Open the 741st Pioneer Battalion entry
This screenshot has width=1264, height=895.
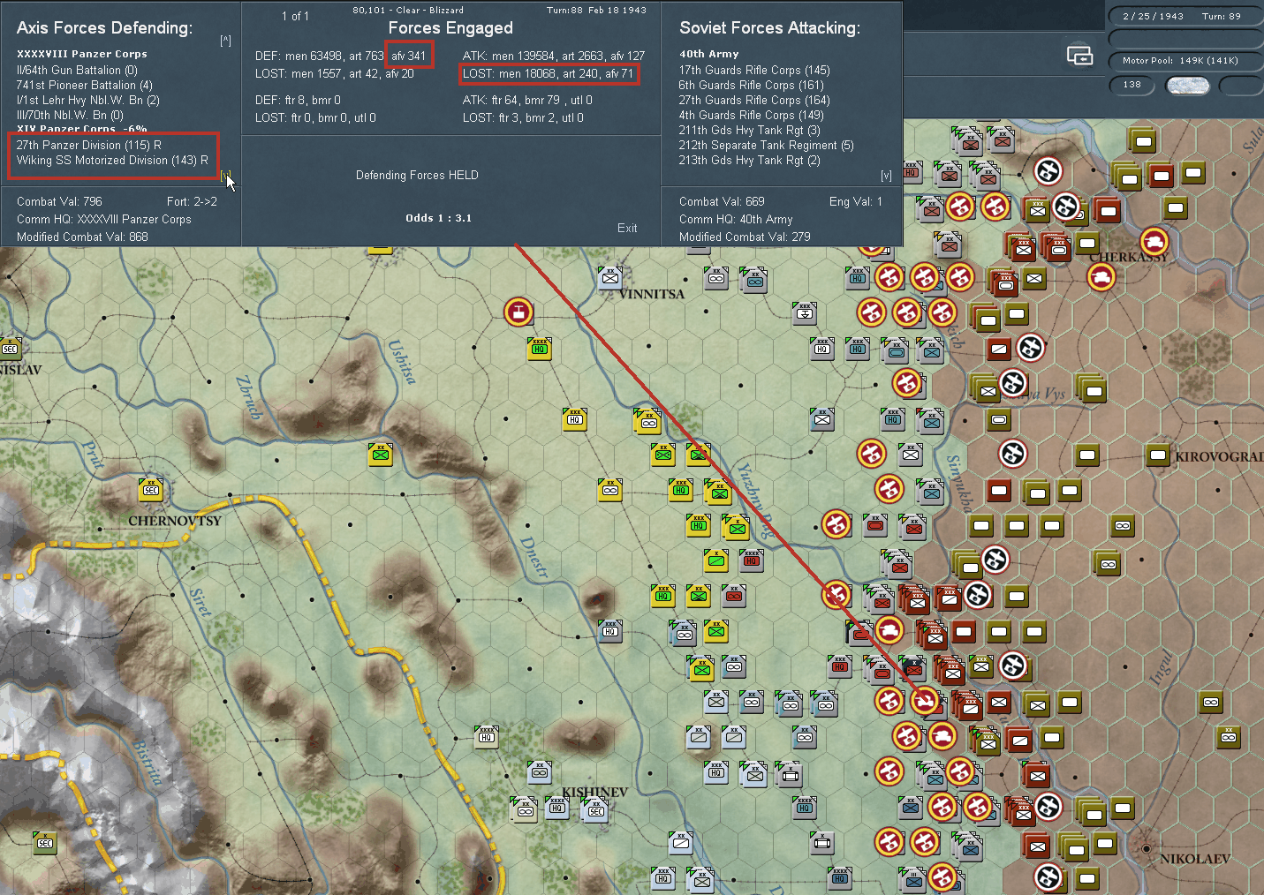click(x=84, y=85)
